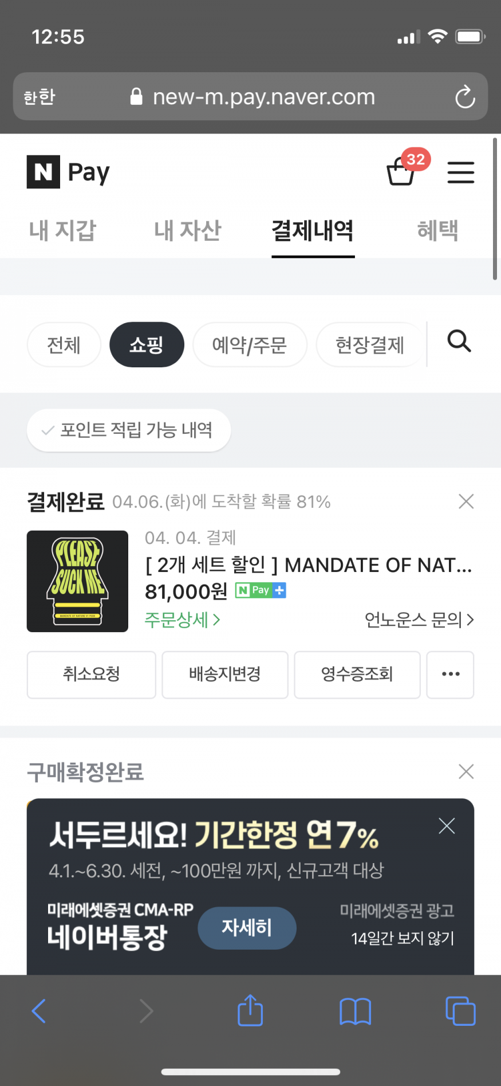The height and width of the screenshot is (1086, 501).
Task: Toggle 포인트 적립 가능 내역 filter
Action: [129, 430]
